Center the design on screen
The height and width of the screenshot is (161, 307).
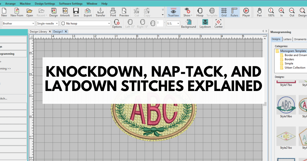(x=218, y=24)
